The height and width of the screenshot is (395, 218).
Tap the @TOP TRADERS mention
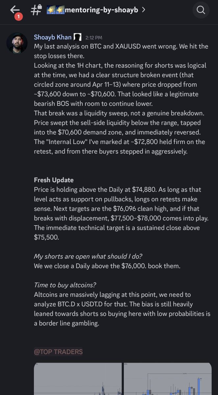click(x=58, y=352)
